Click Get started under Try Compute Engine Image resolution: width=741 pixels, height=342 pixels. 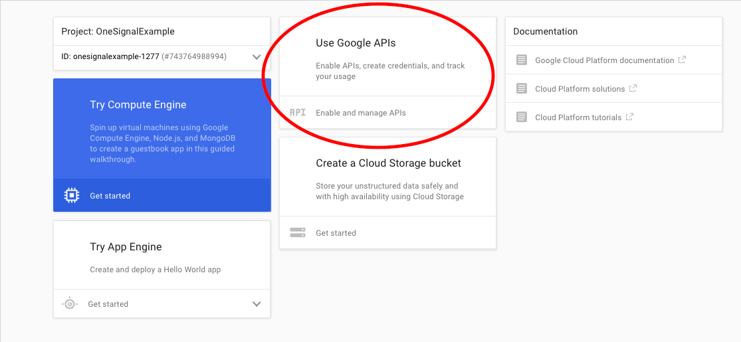(x=110, y=195)
